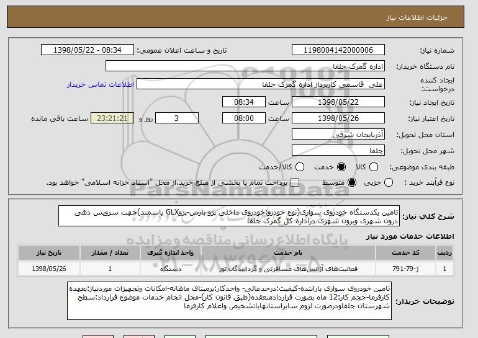Click the تاریخ نیاز column header
478x338 pixels.
(49, 253)
